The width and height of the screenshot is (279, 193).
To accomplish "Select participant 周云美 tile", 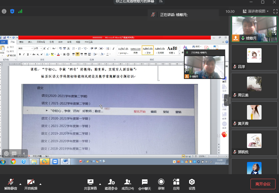I will (254, 86).
